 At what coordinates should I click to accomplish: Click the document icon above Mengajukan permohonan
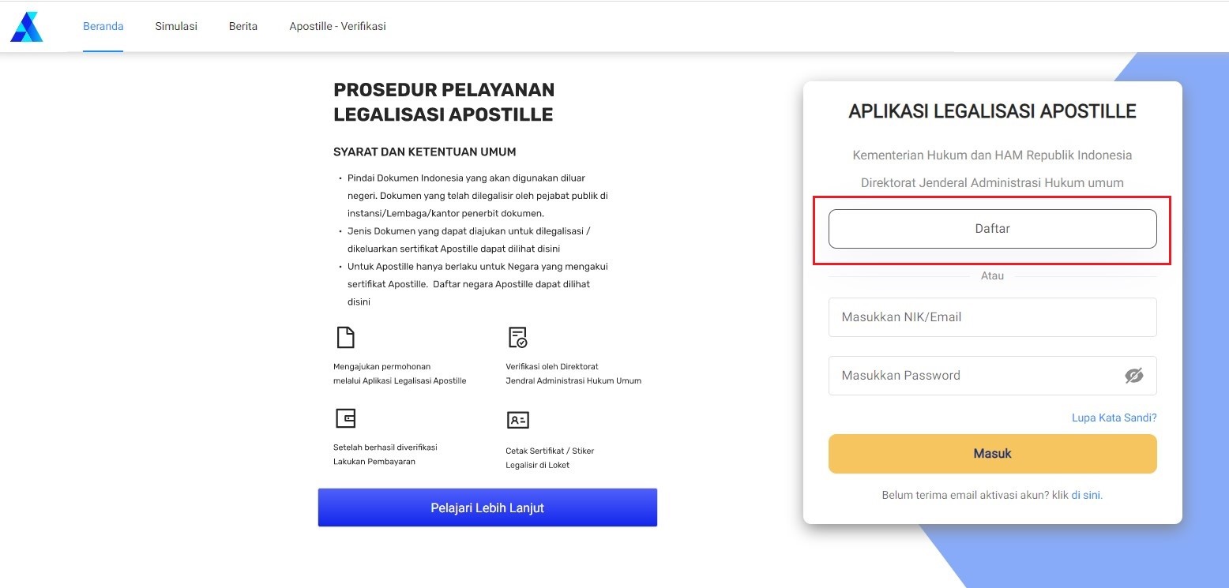click(345, 338)
